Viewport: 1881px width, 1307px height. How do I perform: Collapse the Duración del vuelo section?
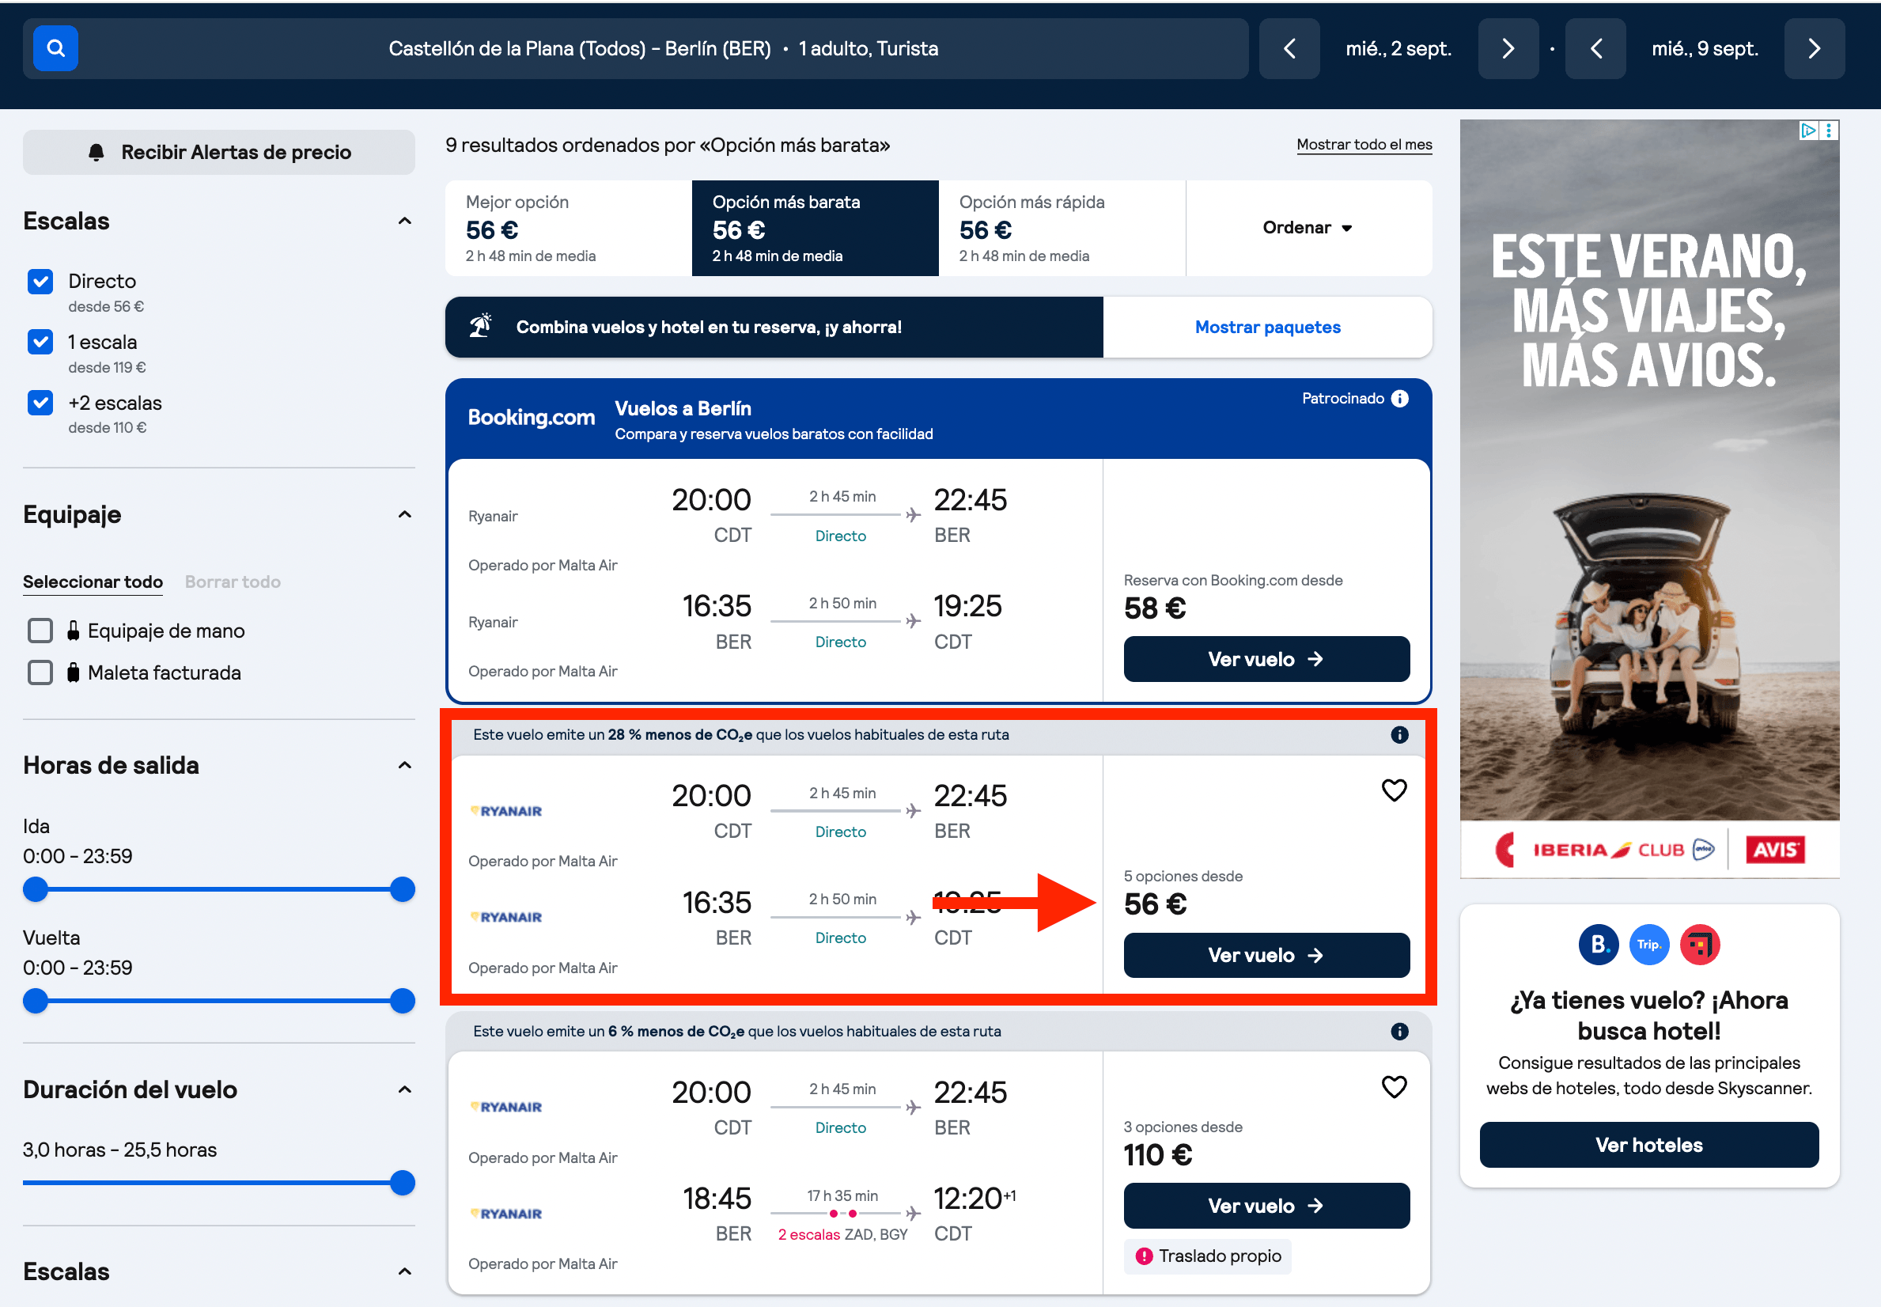point(404,1089)
